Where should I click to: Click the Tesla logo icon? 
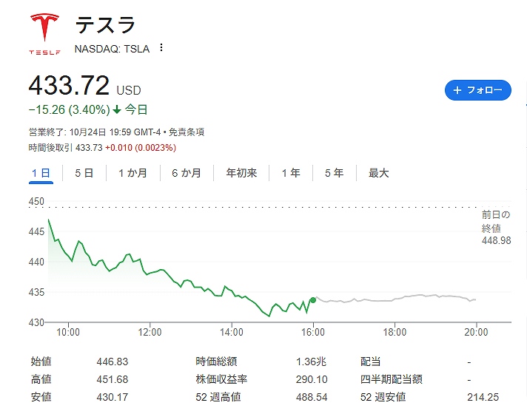(x=44, y=32)
